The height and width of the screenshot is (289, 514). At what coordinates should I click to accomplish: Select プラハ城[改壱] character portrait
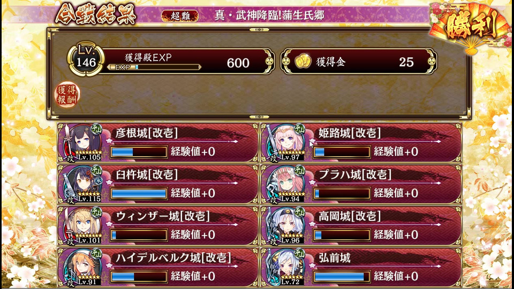(x=285, y=184)
